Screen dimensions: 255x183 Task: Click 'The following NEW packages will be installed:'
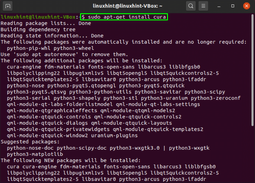[71, 160]
